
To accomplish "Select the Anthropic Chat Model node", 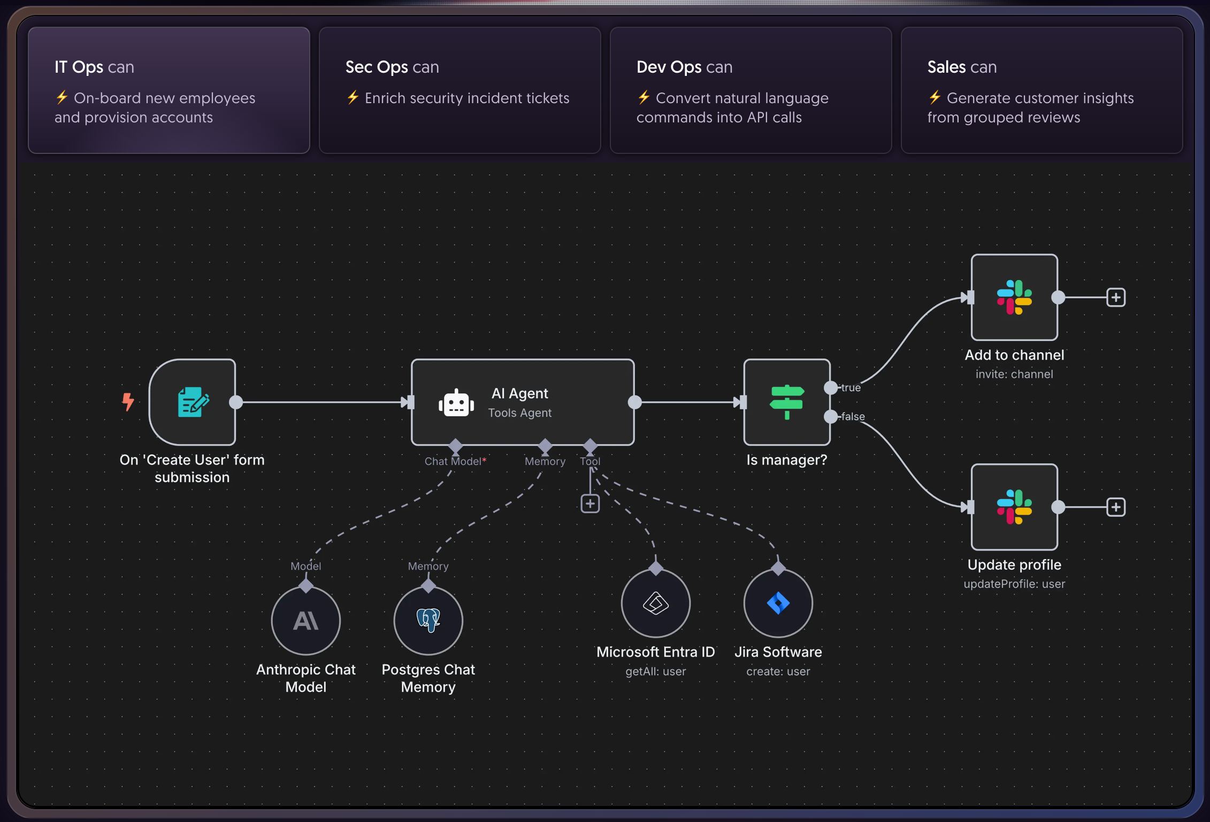I will [x=305, y=621].
